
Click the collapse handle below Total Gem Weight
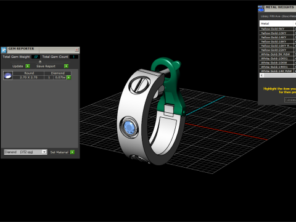(x=40, y=62)
